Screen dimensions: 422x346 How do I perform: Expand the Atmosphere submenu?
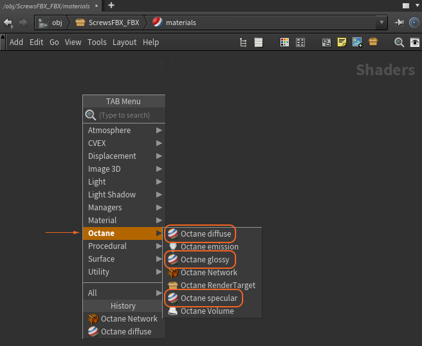[x=124, y=130]
